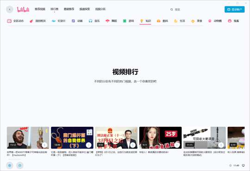This screenshot has height=171, width=250.
Task: Choose the 游戏 green category icon
Action: point(128,21)
